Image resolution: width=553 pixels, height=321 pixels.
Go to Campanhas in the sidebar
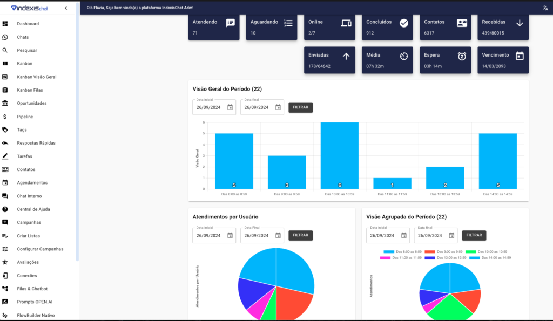coord(29,222)
